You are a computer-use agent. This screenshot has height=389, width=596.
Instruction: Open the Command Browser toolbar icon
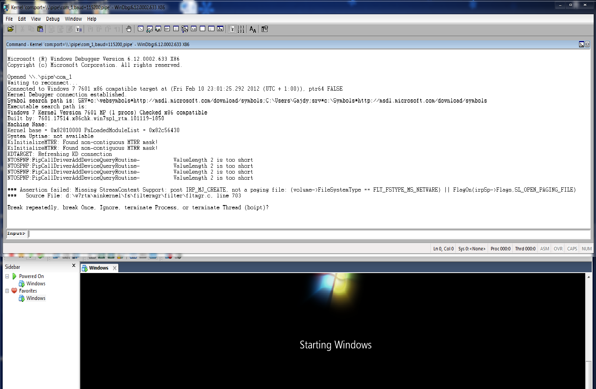pos(220,29)
